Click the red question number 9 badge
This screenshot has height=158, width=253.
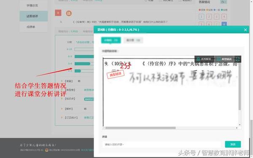pos(58,13)
